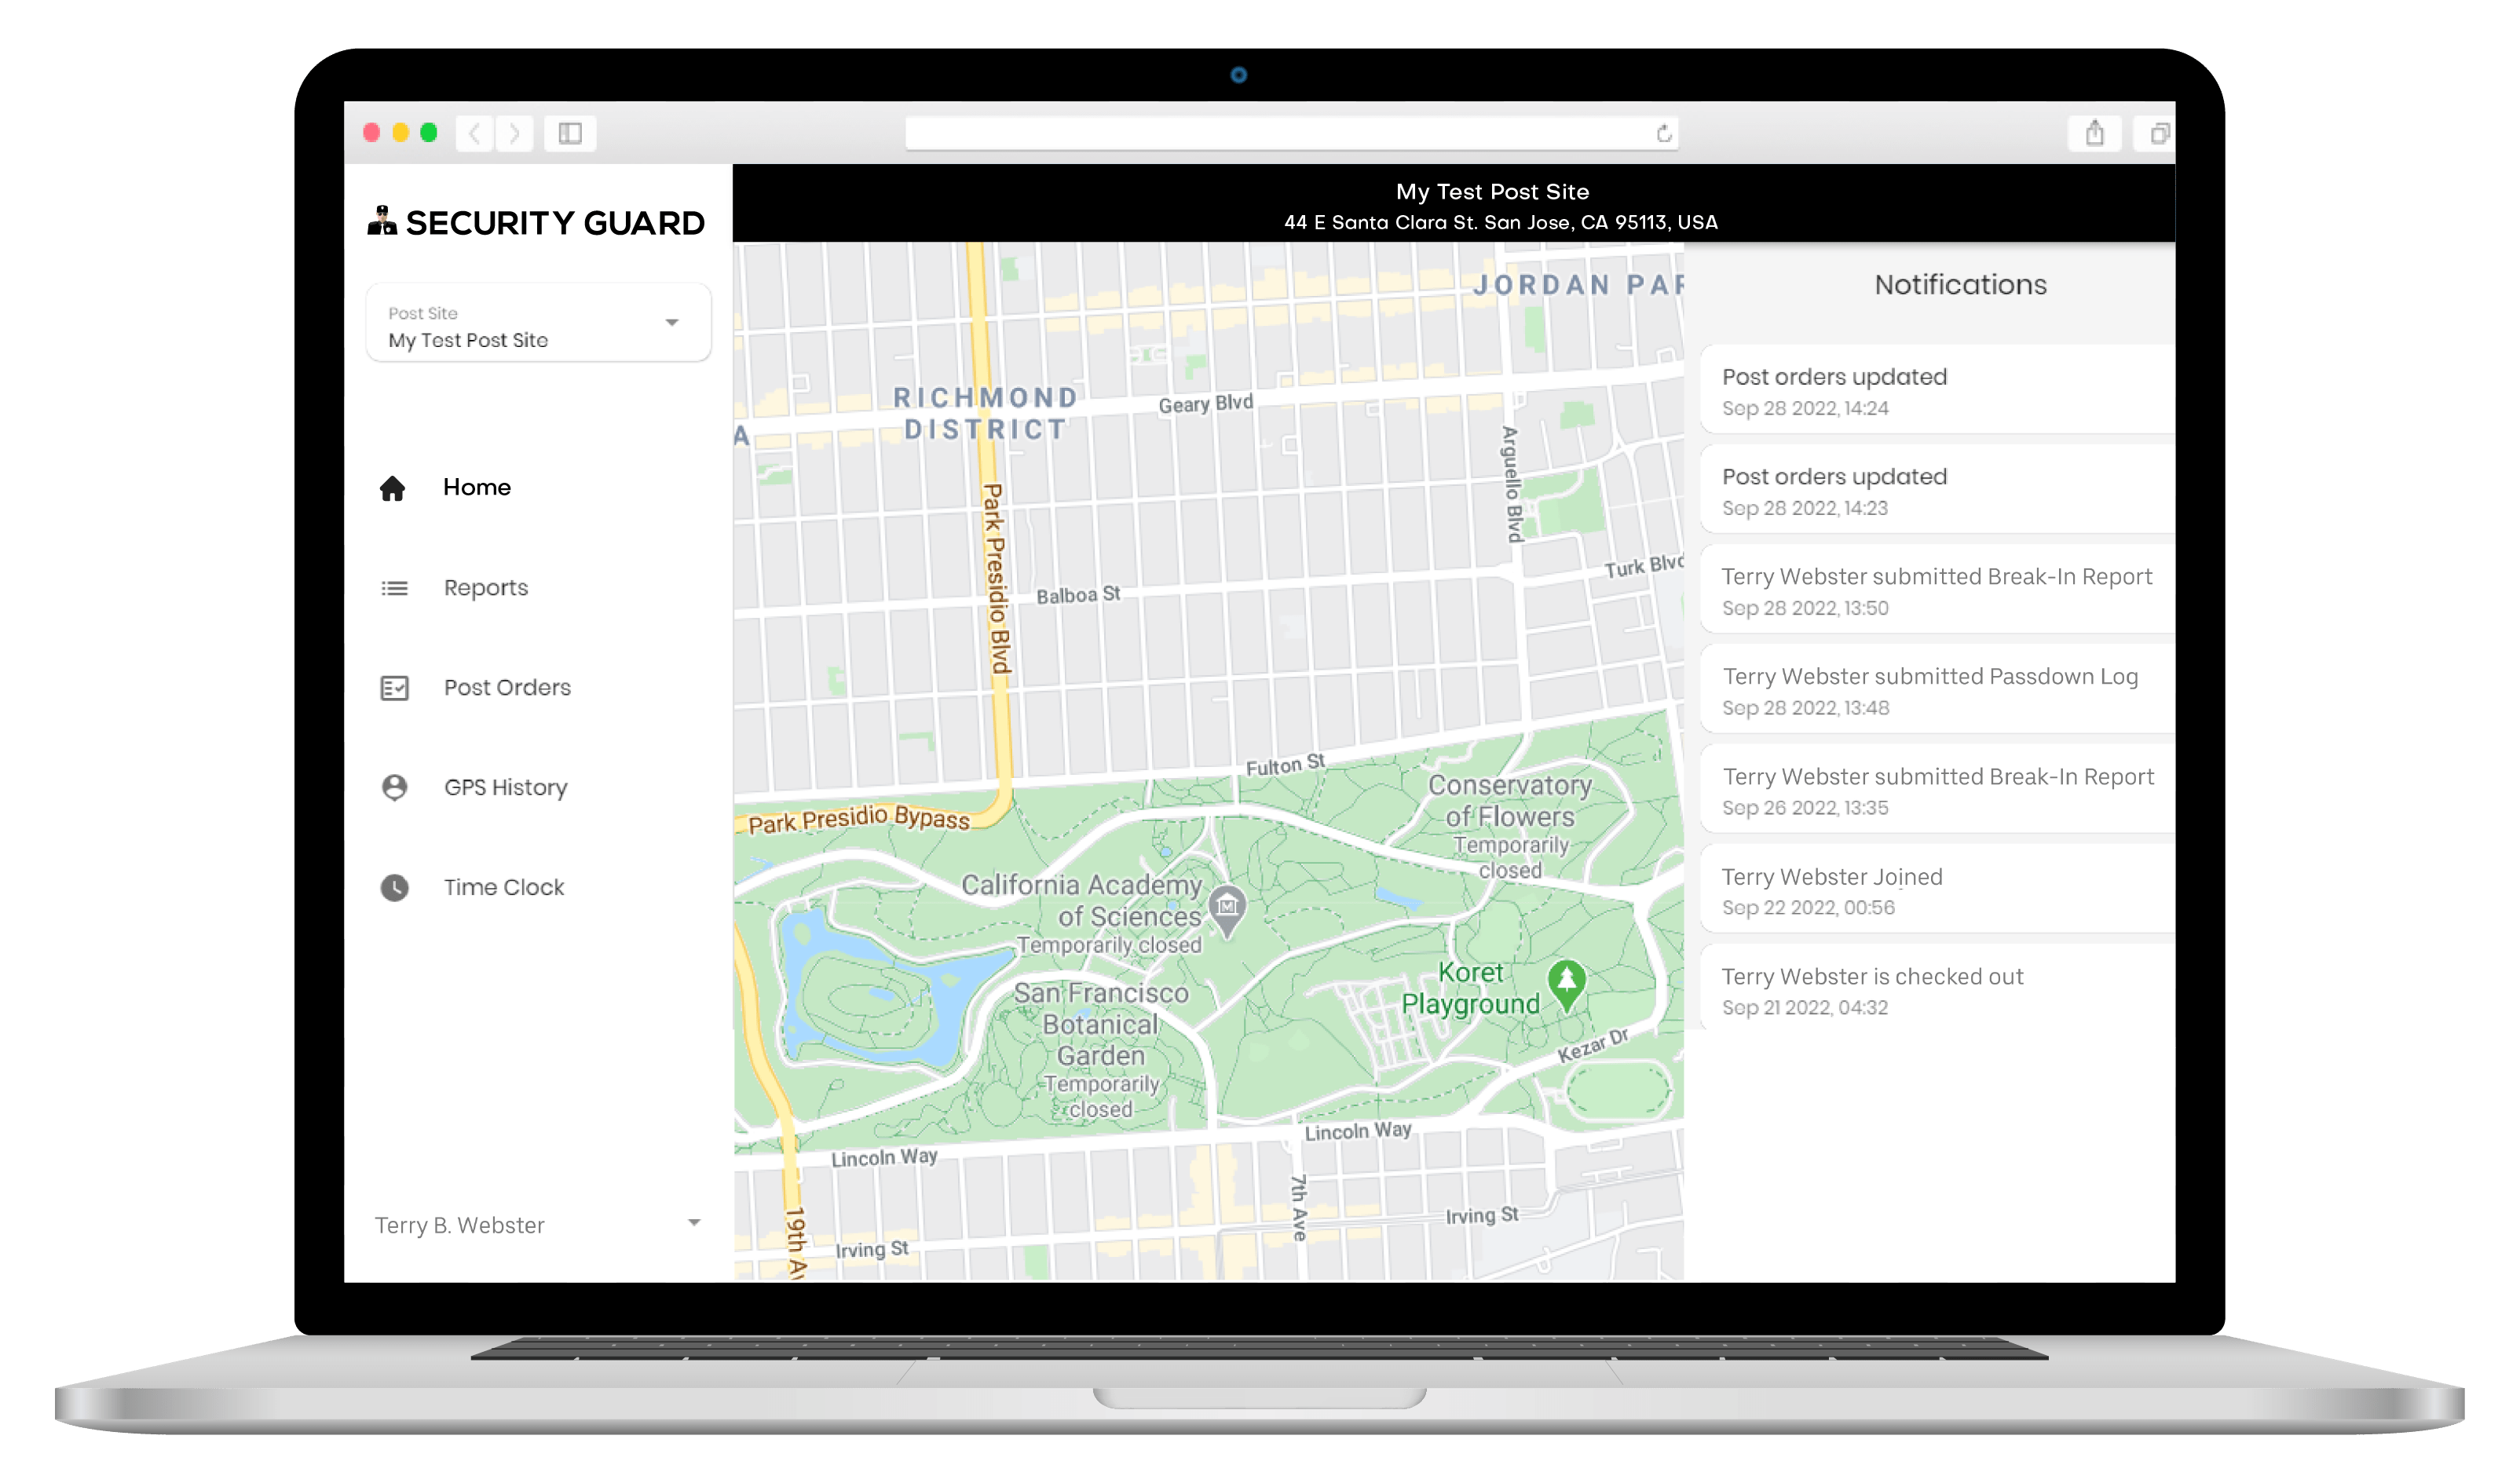The image size is (2520, 1483).
Task: Click the Reports list icon
Action: click(394, 588)
